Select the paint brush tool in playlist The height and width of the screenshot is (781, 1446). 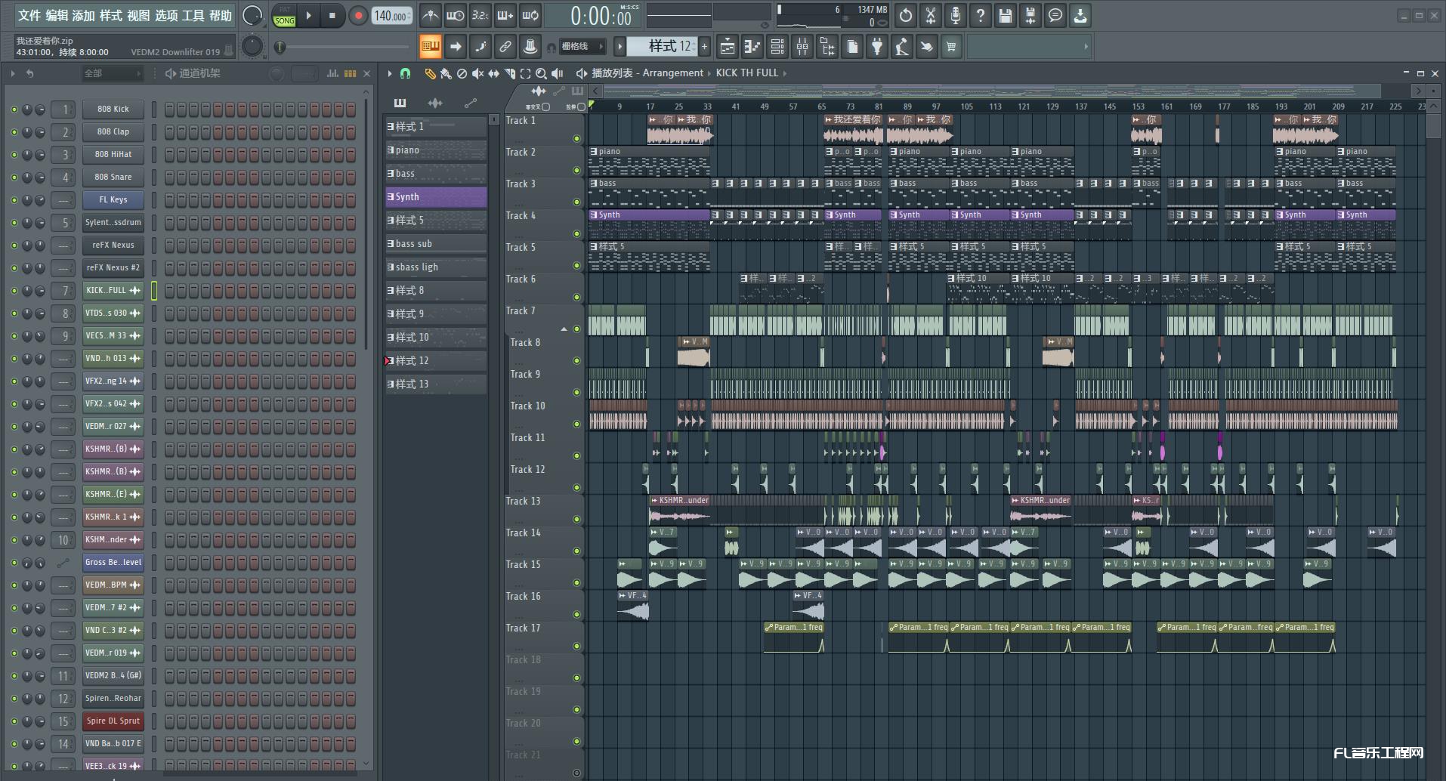pos(446,73)
